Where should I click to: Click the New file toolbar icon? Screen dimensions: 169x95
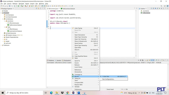point(1,6)
